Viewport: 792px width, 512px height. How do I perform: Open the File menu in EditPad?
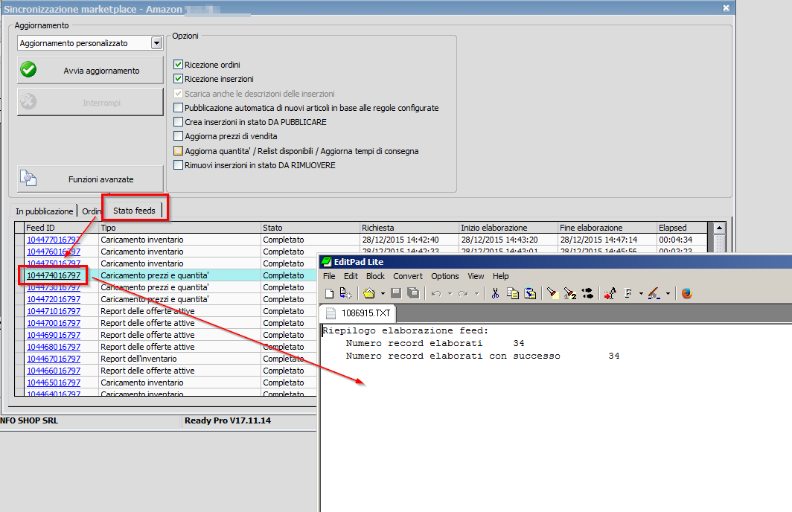pos(329,276)
